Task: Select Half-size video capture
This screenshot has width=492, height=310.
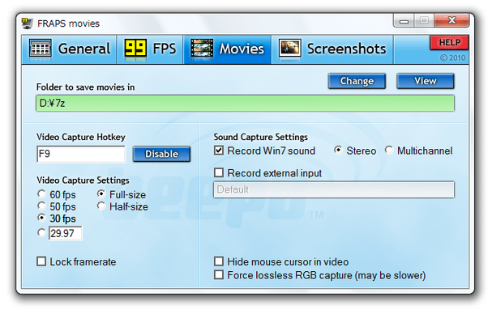Action: (101, 206)
